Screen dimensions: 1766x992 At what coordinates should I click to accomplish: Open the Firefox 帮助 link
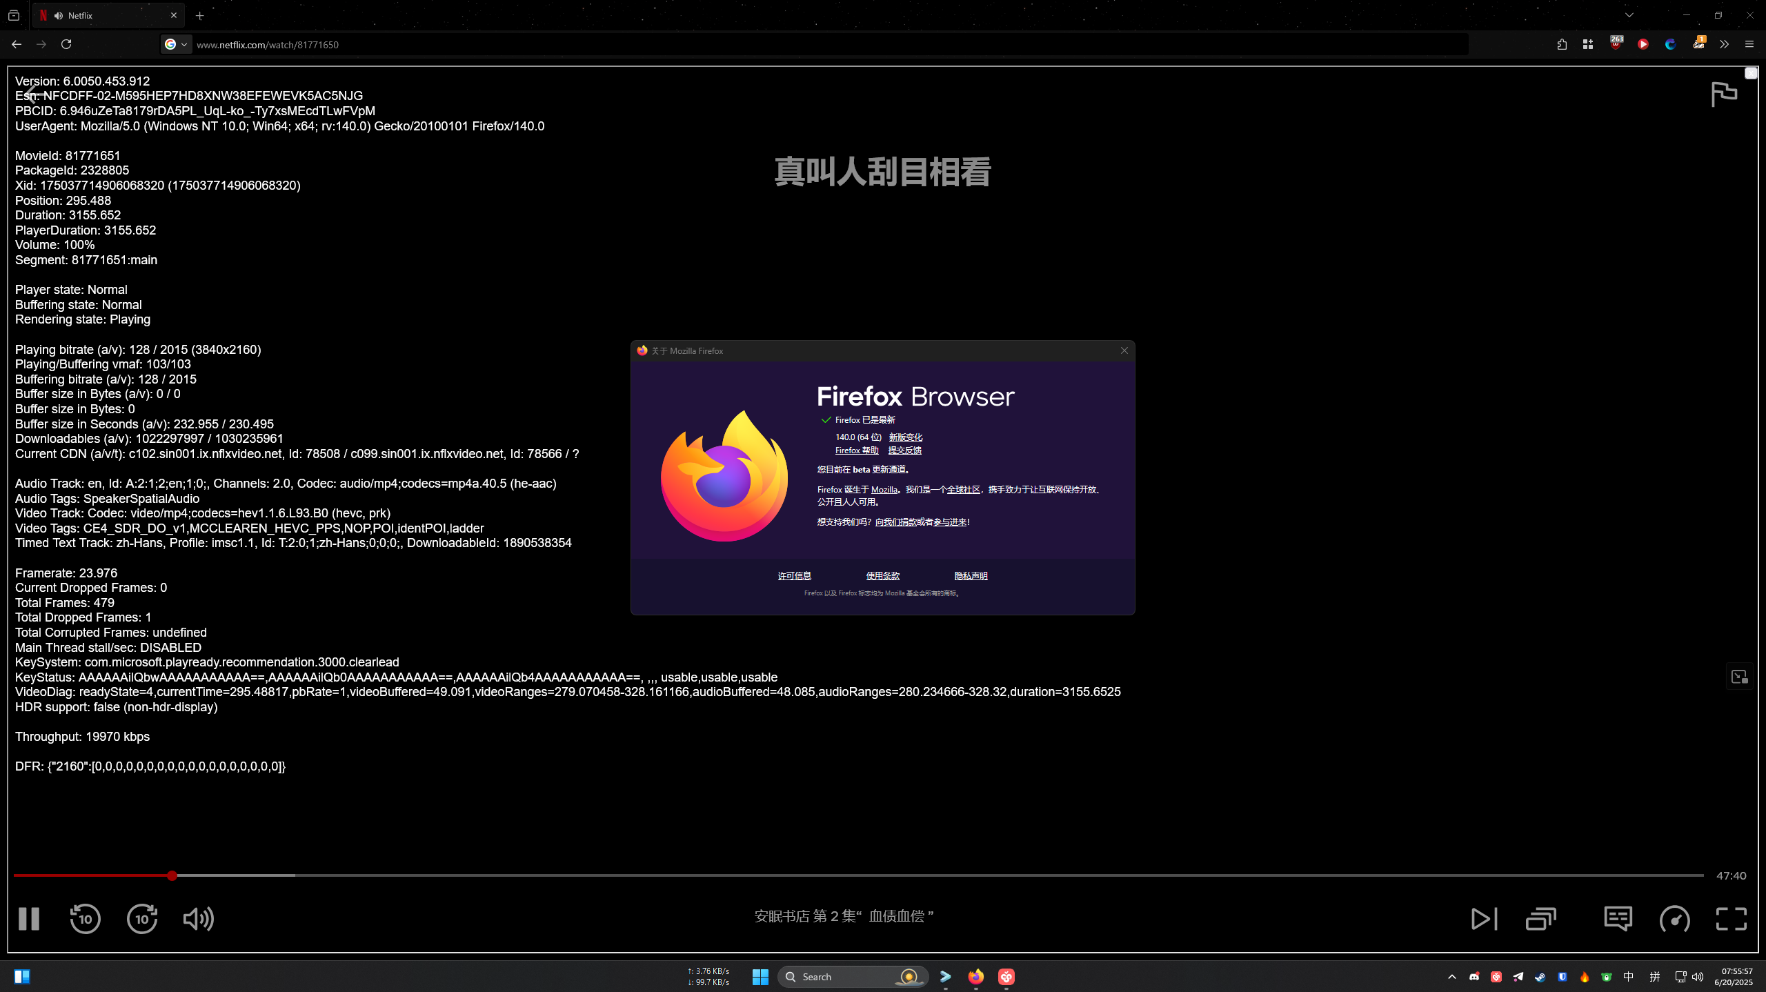pos(857,450)
